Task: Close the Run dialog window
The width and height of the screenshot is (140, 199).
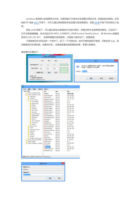Action: (x=116, y=61)
